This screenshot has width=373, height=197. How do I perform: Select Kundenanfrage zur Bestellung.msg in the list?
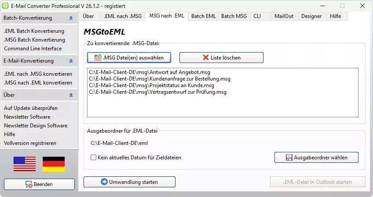[x=160, y=79]
